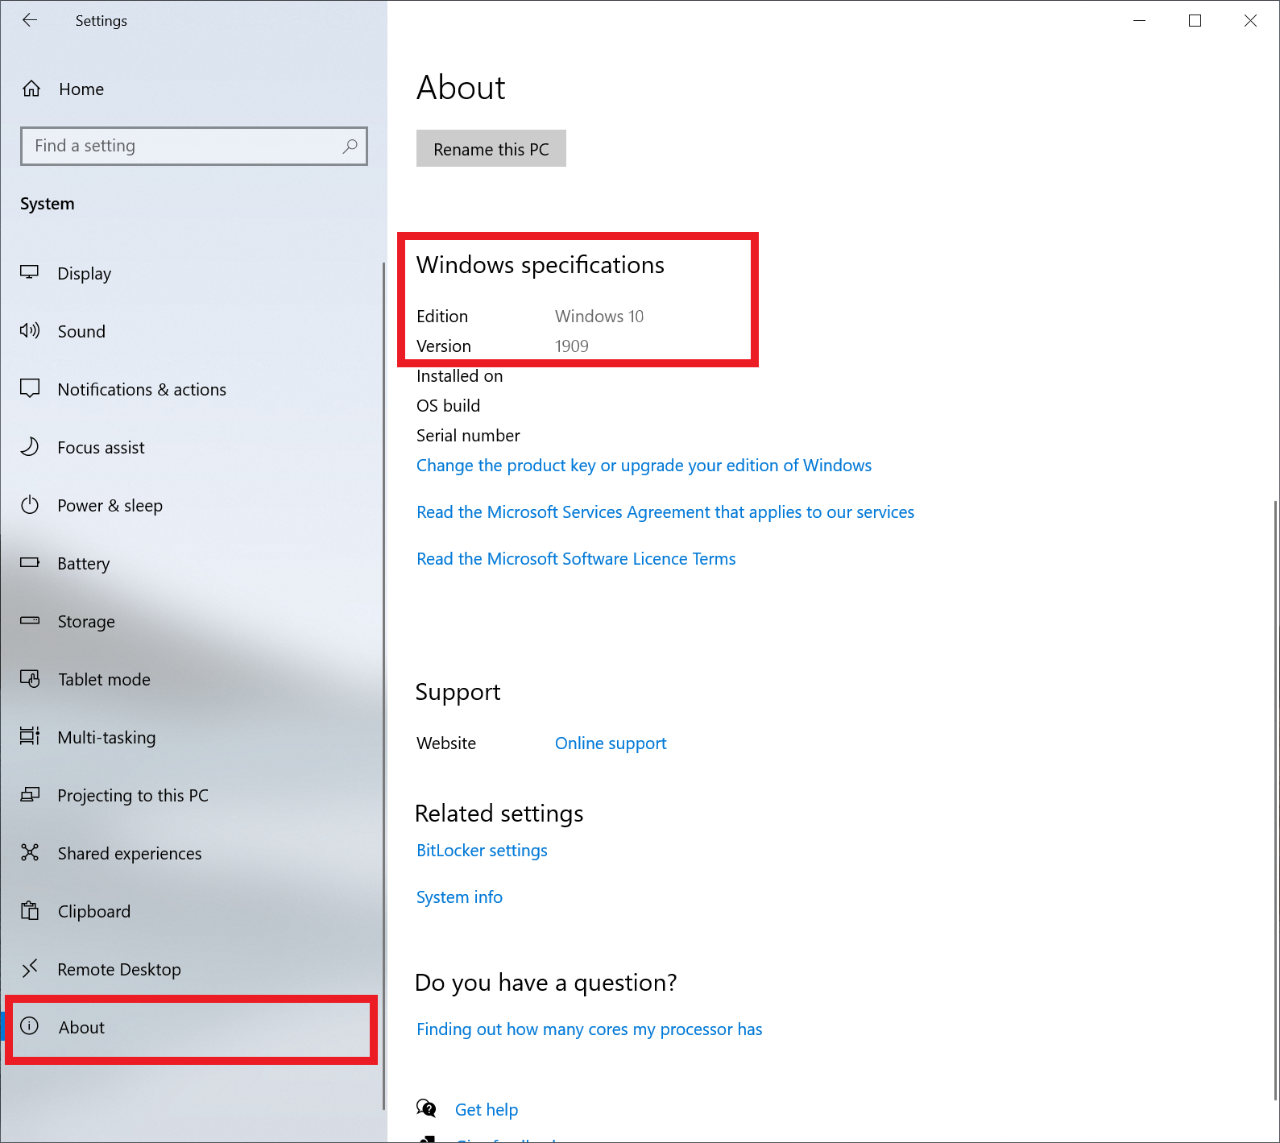Click the Focus assist moon icon
This screenshot has width=1280, height=1143.
click(x=30, y=447)
